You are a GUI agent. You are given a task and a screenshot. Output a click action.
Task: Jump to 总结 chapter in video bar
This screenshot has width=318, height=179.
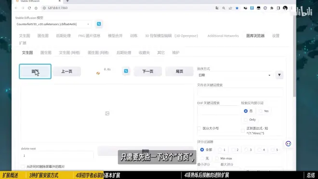pos(311,175)
